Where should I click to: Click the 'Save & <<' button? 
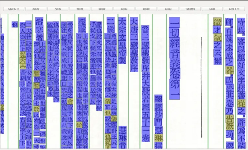[14, 9]
